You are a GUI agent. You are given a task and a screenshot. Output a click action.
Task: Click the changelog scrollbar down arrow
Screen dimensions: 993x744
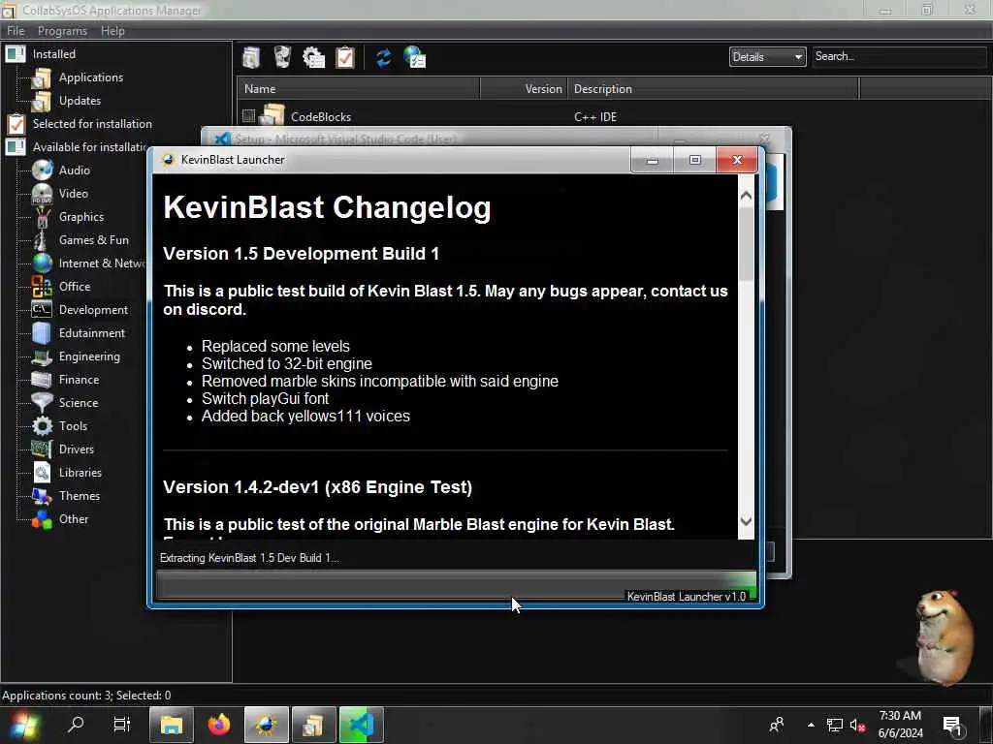click(x=746, y=521)
